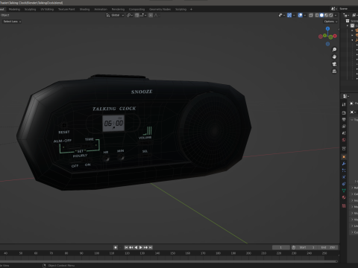Open the green Object Data properties tab
The width and height of the screenshot is (358, 268).
(344, 191)
